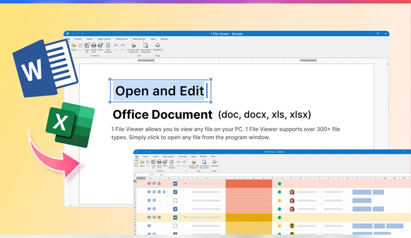Screen dimensions: 411x238
Task: Open Home tab in the Sample document window
Action: 78,39
